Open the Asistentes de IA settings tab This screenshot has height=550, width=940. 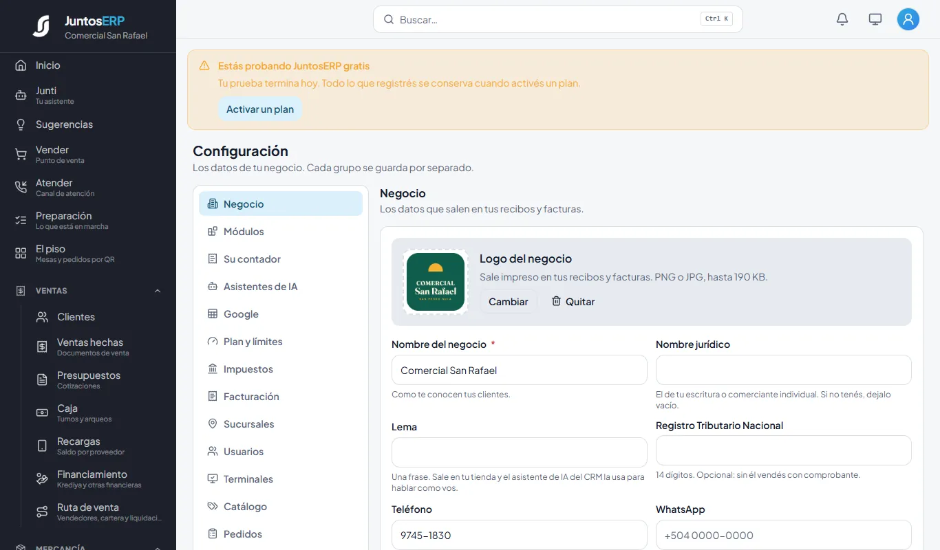coord(281,287)
